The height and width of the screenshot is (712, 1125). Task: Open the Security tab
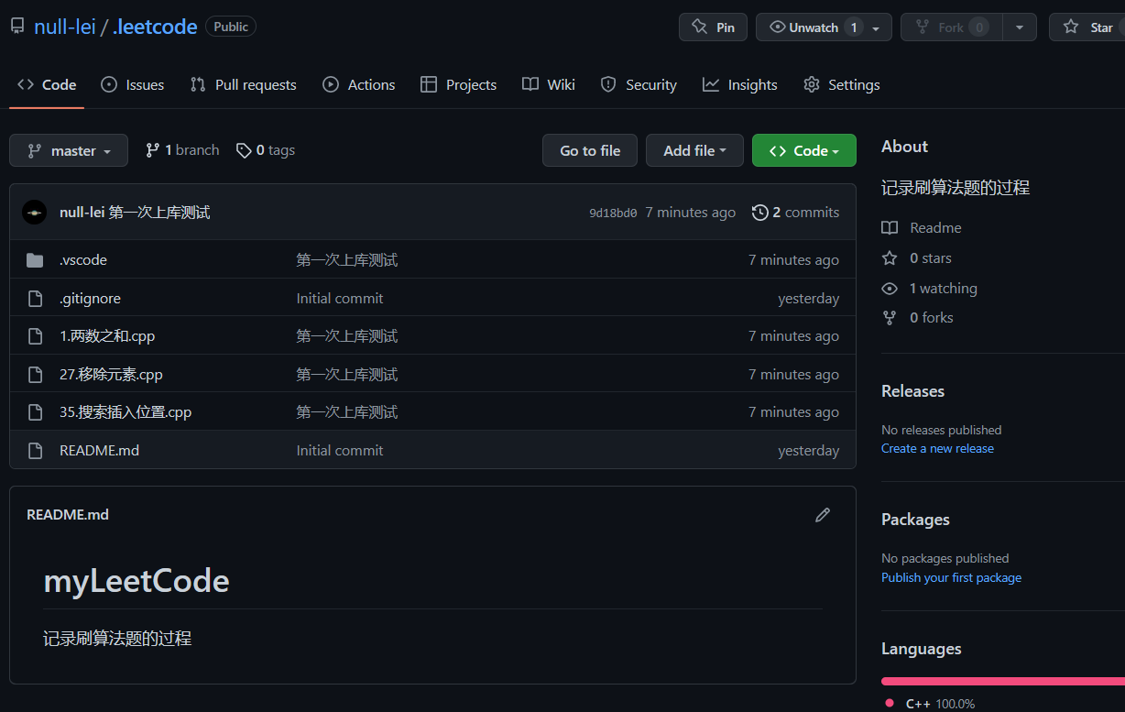[639, 84]
